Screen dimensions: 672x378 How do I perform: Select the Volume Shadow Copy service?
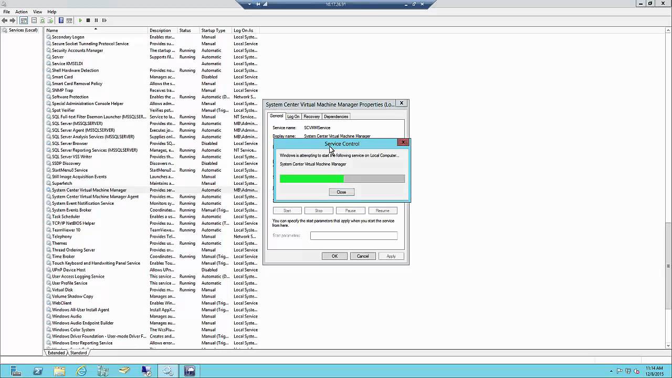pos(72,297)
